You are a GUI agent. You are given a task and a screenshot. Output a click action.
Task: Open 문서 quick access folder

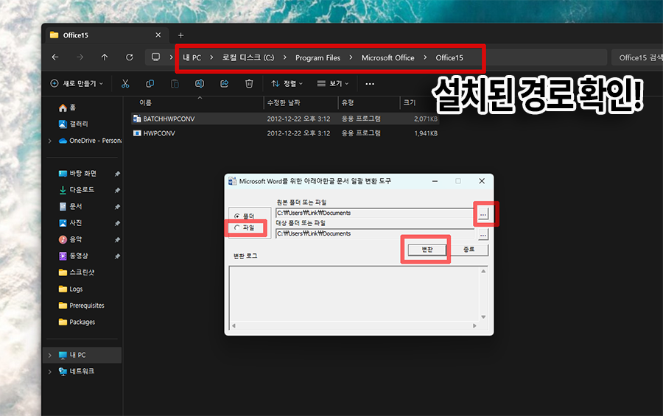71,206
